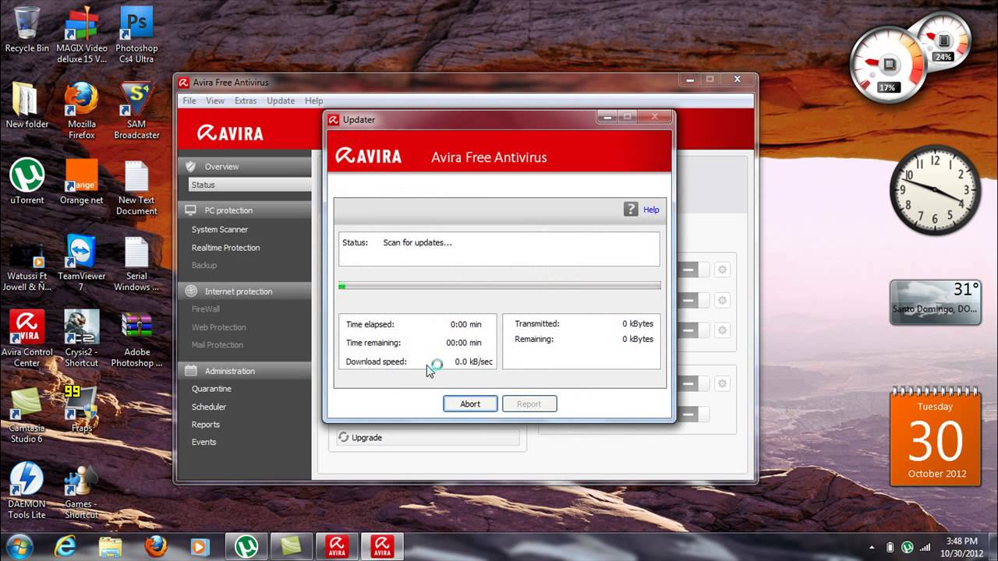This screenshot has width=998, height=561.
Task: Open Avira Control Center desktop icon
Action: pyautogui.click(x=27, y=339)
